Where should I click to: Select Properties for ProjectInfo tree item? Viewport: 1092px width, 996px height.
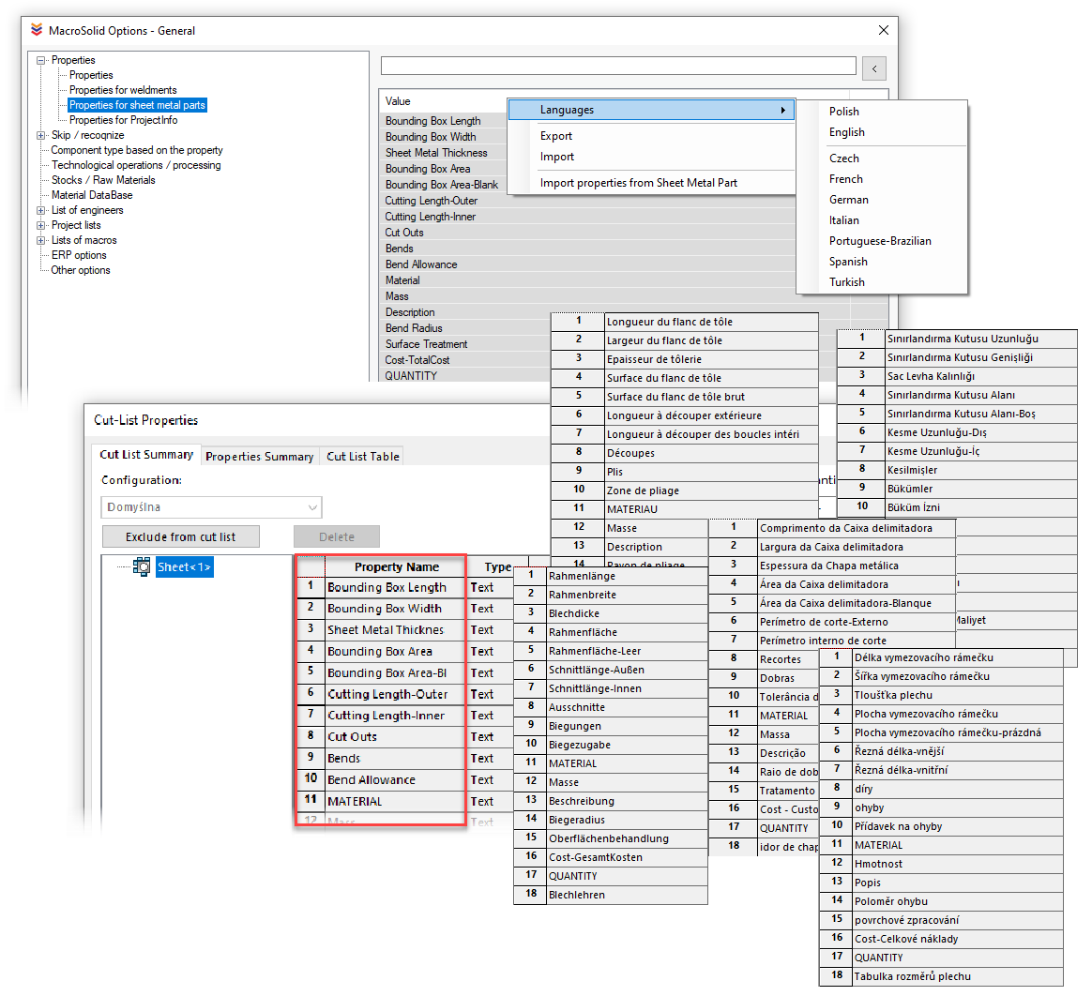[x=123, y=120]
